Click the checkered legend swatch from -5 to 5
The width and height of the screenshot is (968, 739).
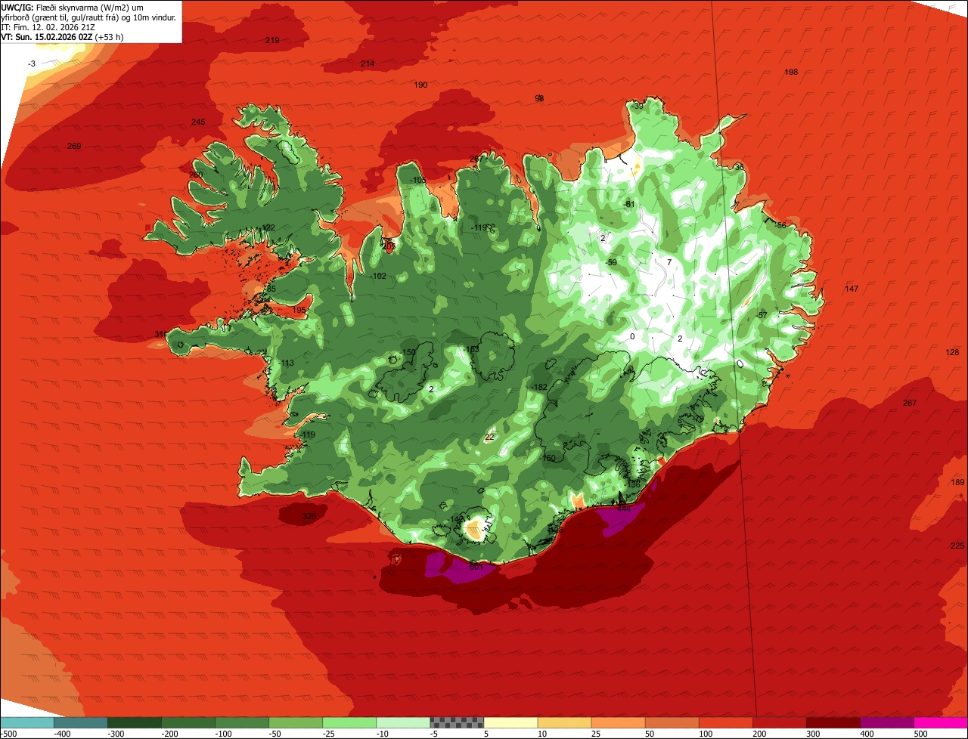point(457,722)
